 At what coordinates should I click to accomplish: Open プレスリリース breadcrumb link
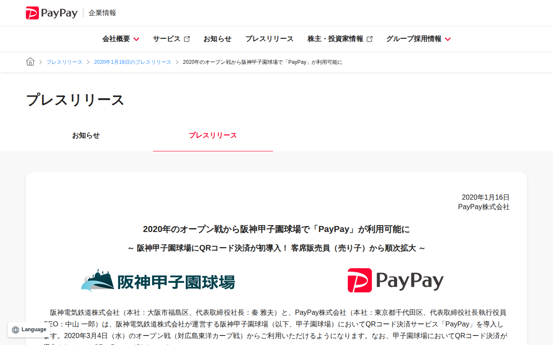point(64,62)
